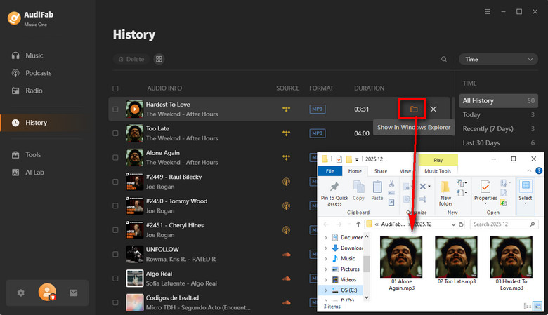Filter by Recently (7 Days)
This screenshot has width=548, height=315.
point(498,128)
